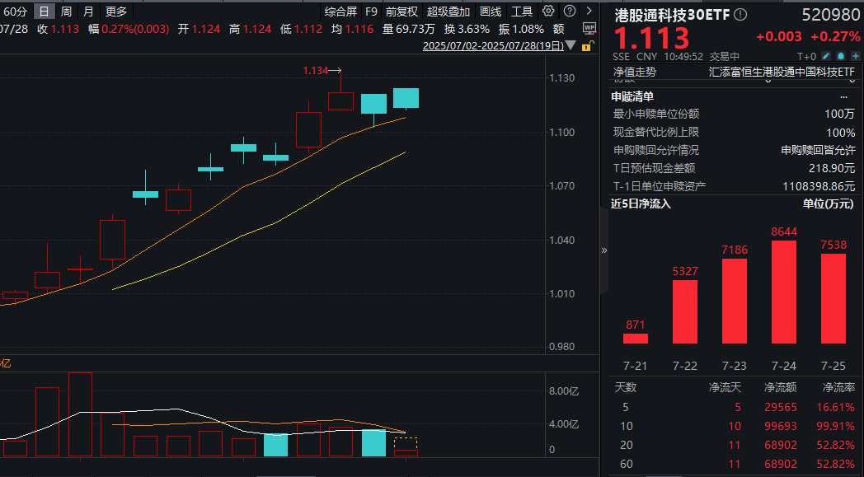
Task: Select the drawing tool 画线 icon
Action: [491, 12]
